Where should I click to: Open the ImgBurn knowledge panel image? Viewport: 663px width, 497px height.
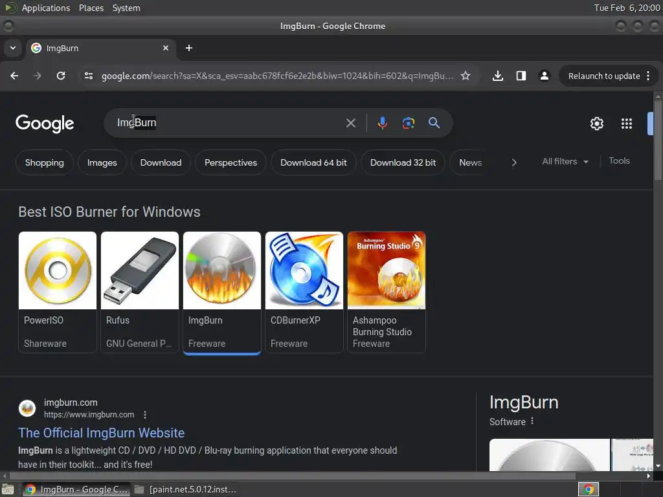549,455
